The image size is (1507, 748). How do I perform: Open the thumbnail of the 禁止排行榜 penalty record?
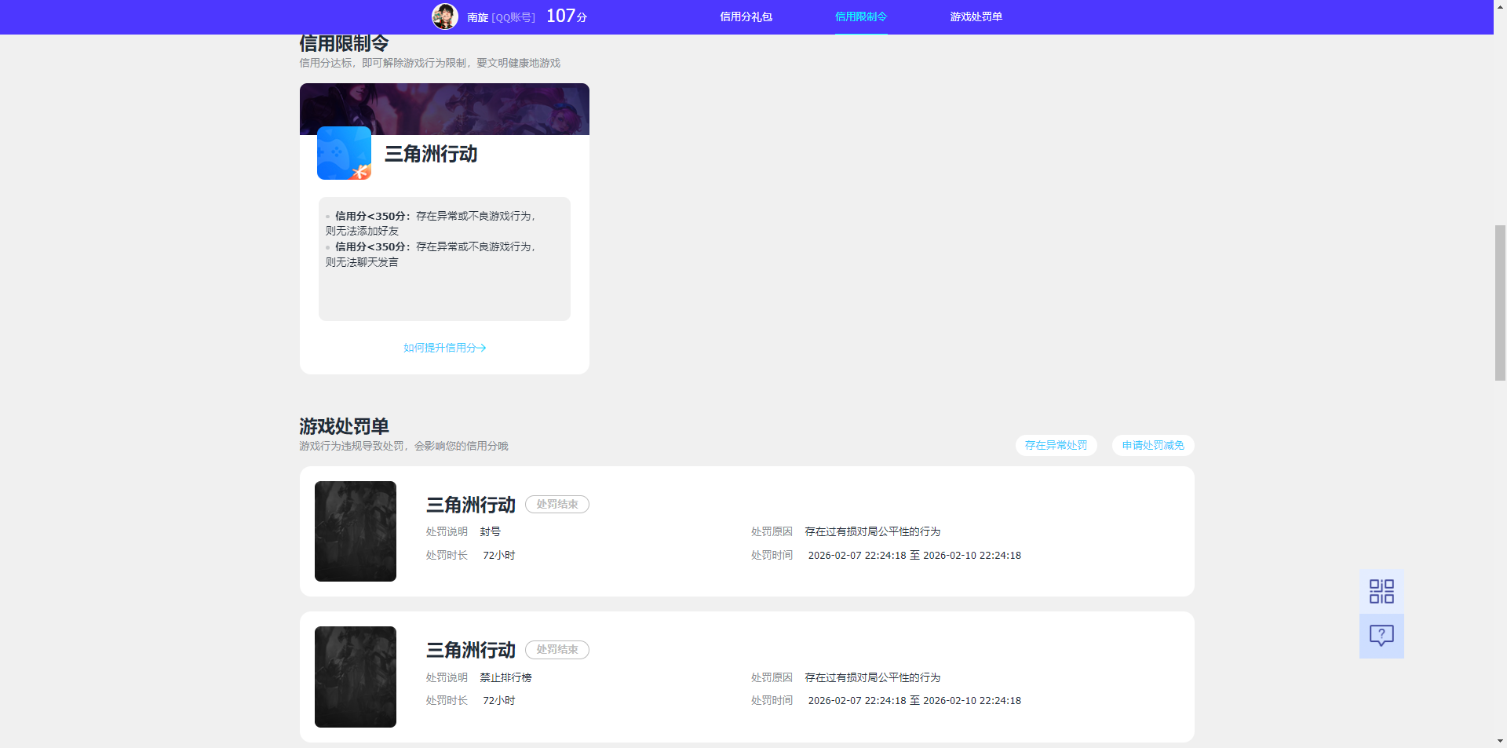[356, 677]
